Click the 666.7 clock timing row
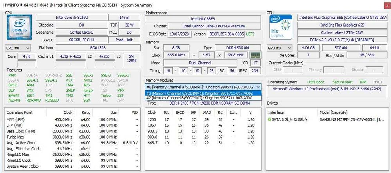The width and height of the screenshot is (391, 173). (203, 143)
